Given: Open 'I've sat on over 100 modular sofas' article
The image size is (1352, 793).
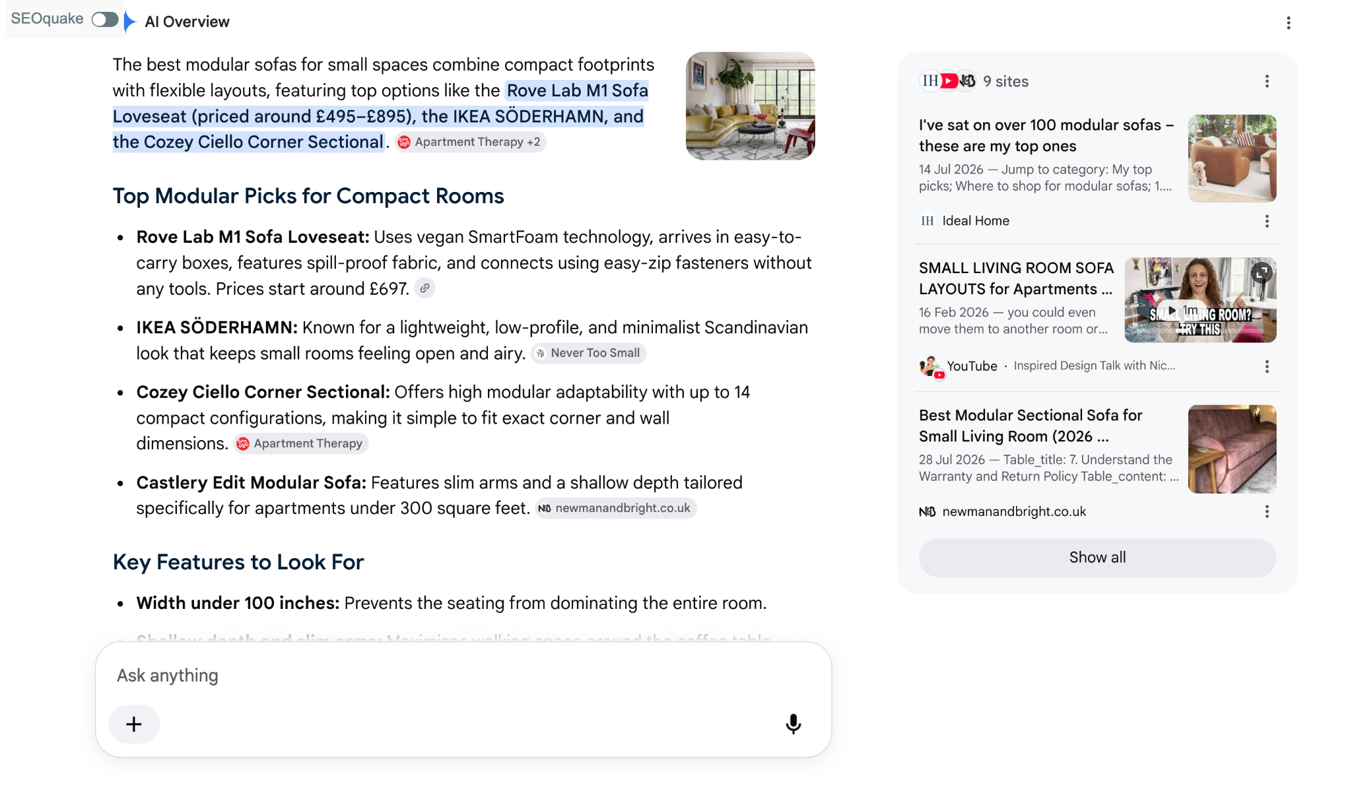Looking at the screenshot, I should [1046, 135].
